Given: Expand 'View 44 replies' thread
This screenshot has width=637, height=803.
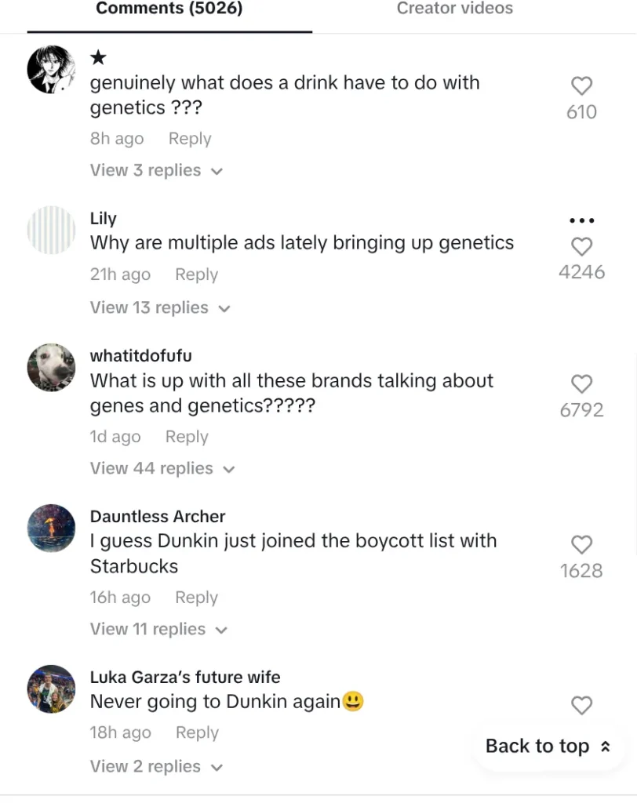Looking at the screenshot, I should pyautogui.click(x=162, y=469).
